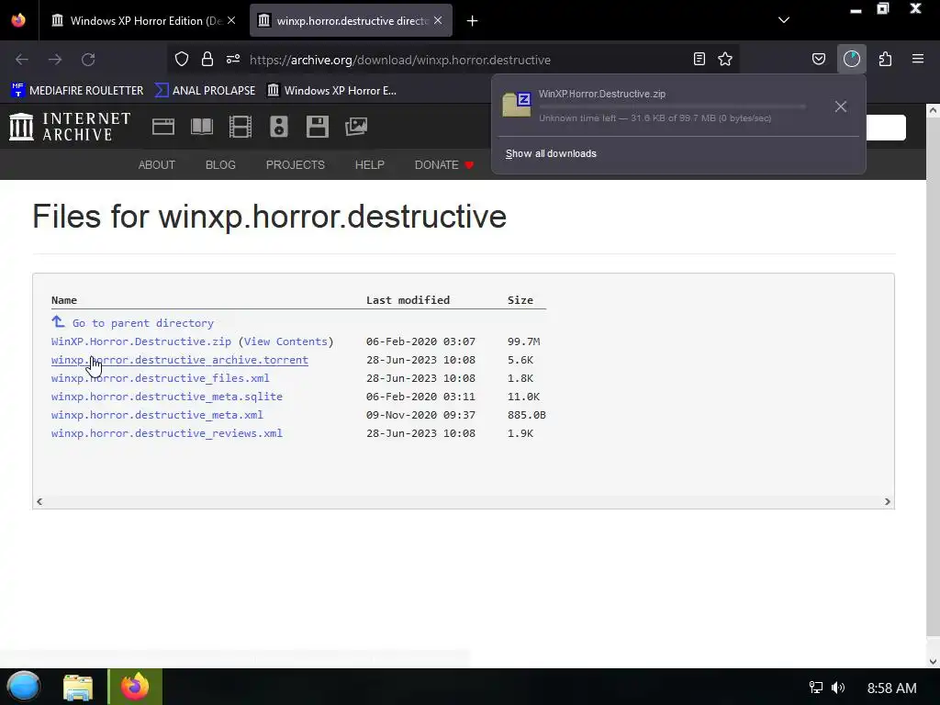Click the download progress bar
Screen dimensions: 940x705
coord(673,106)
